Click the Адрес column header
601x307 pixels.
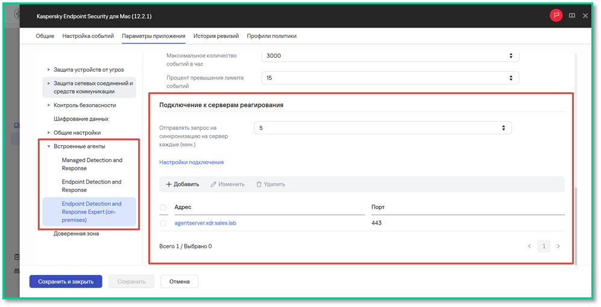click(x=183, y=206)
